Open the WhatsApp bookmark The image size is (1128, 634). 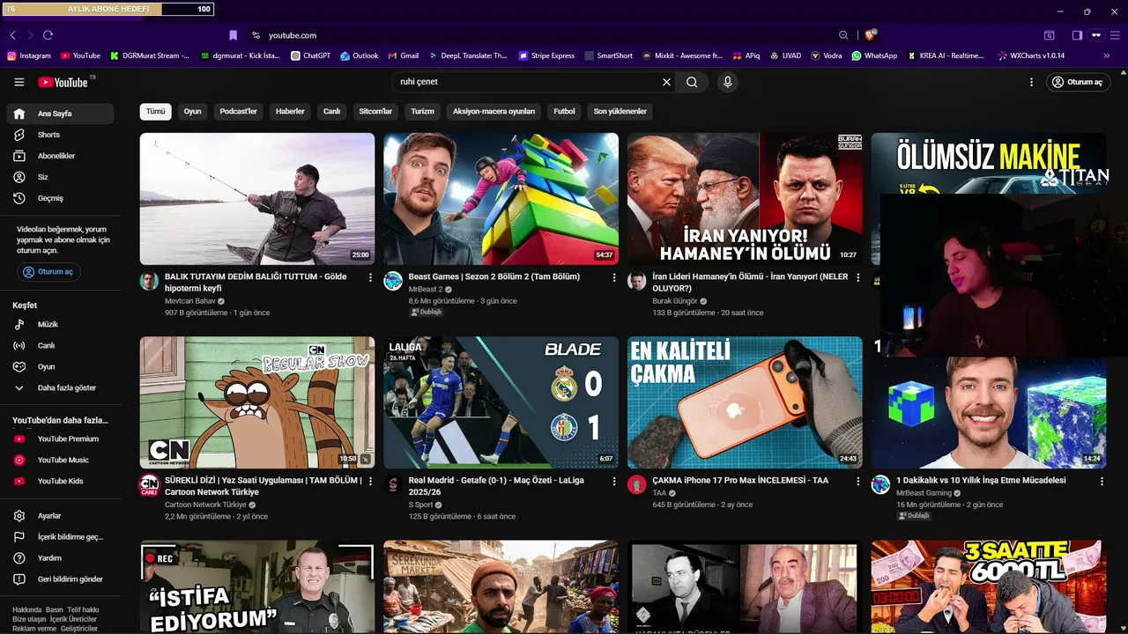click(x=874, y=55)
